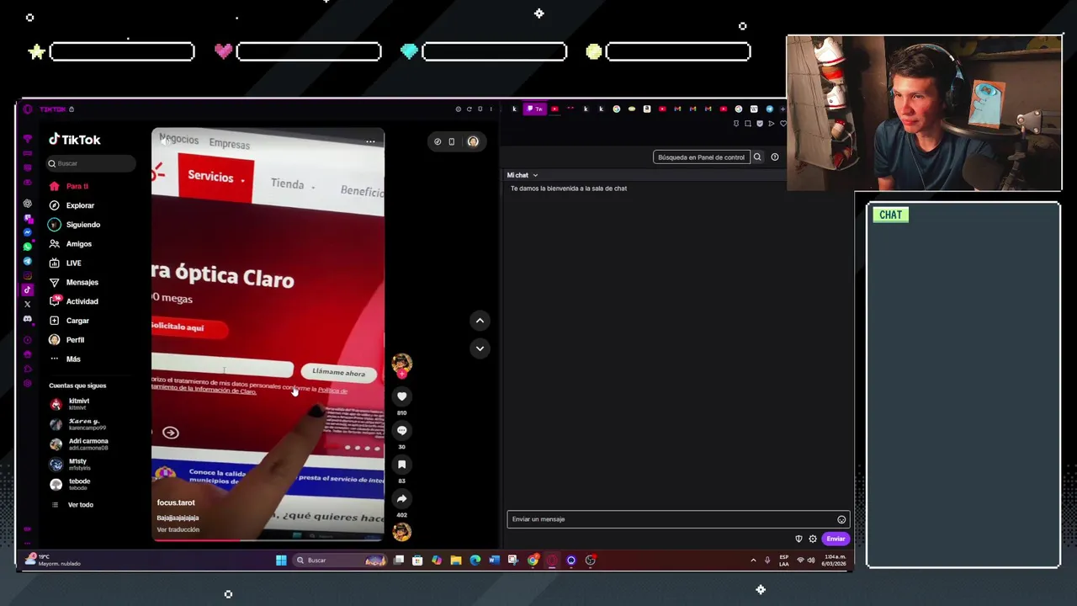Expand the Mi chat dropdown
This screenshot has width=1077, height=606.
coord(522,175)
